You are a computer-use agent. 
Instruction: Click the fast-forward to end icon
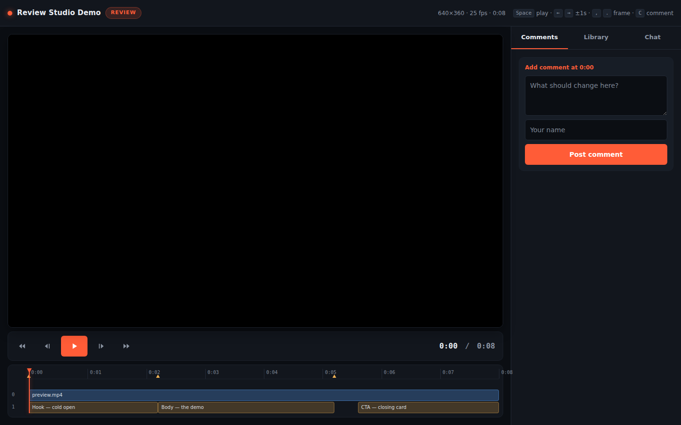(126, 346)
